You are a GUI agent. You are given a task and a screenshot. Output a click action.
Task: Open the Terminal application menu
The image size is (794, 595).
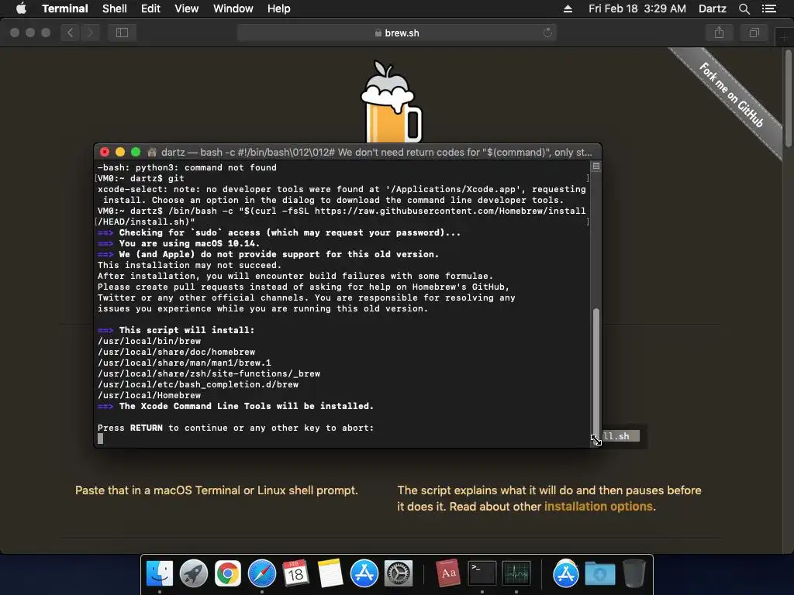point(65,9)
